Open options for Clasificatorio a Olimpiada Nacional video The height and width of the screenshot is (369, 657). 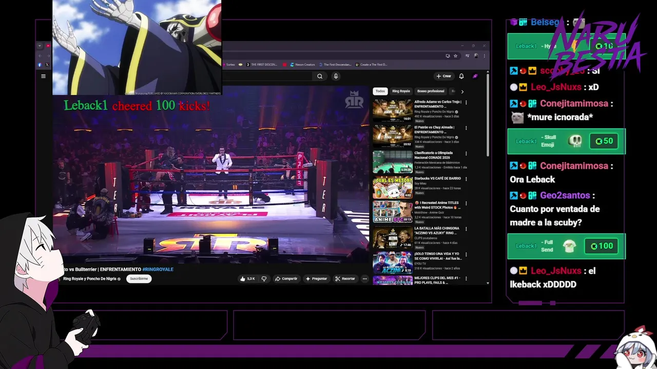pos(466,153)
